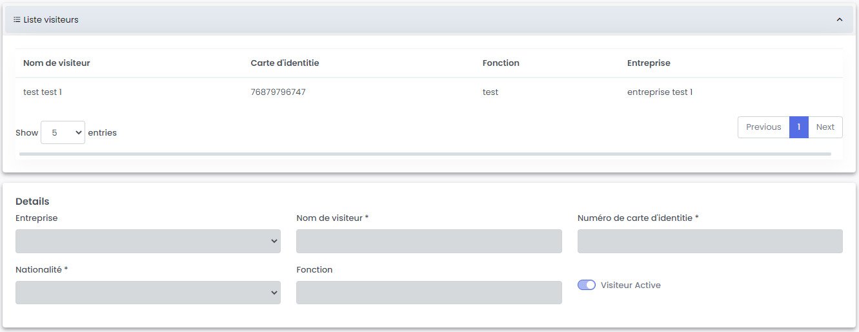Click the "entreprise test 1" cell
Viewport: 859px width, 332px height.
click(660, 92)
